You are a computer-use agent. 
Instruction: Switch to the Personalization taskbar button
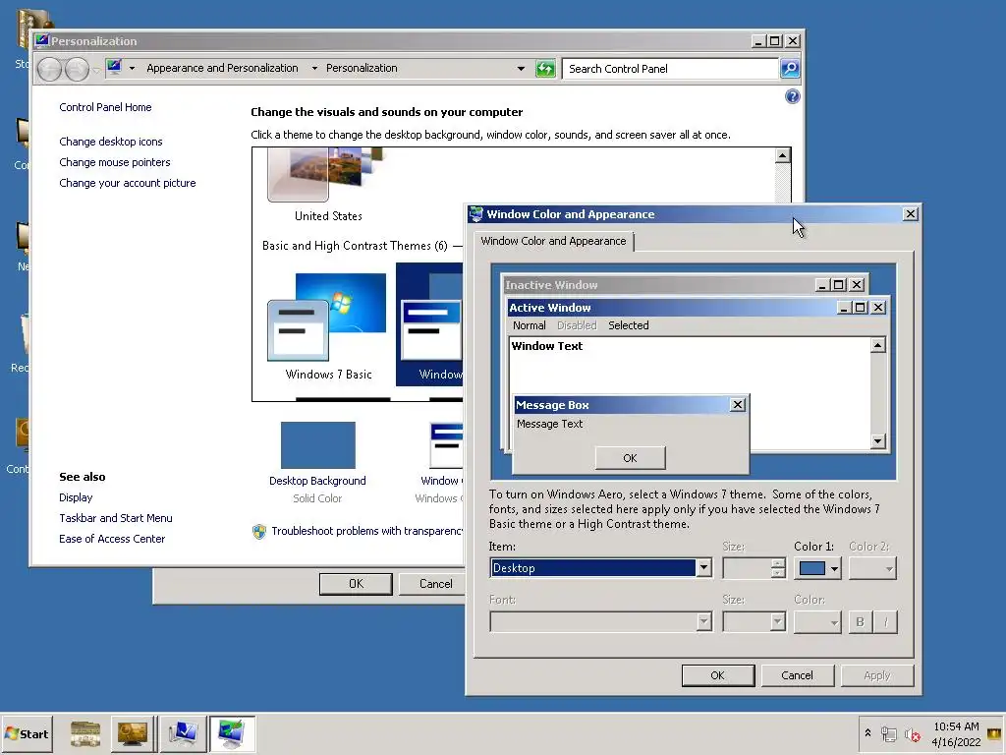pyautogui.click(x=183, y=733)
